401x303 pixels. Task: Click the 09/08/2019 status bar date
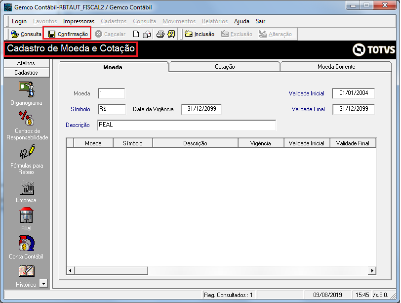(x=327, y=295)
